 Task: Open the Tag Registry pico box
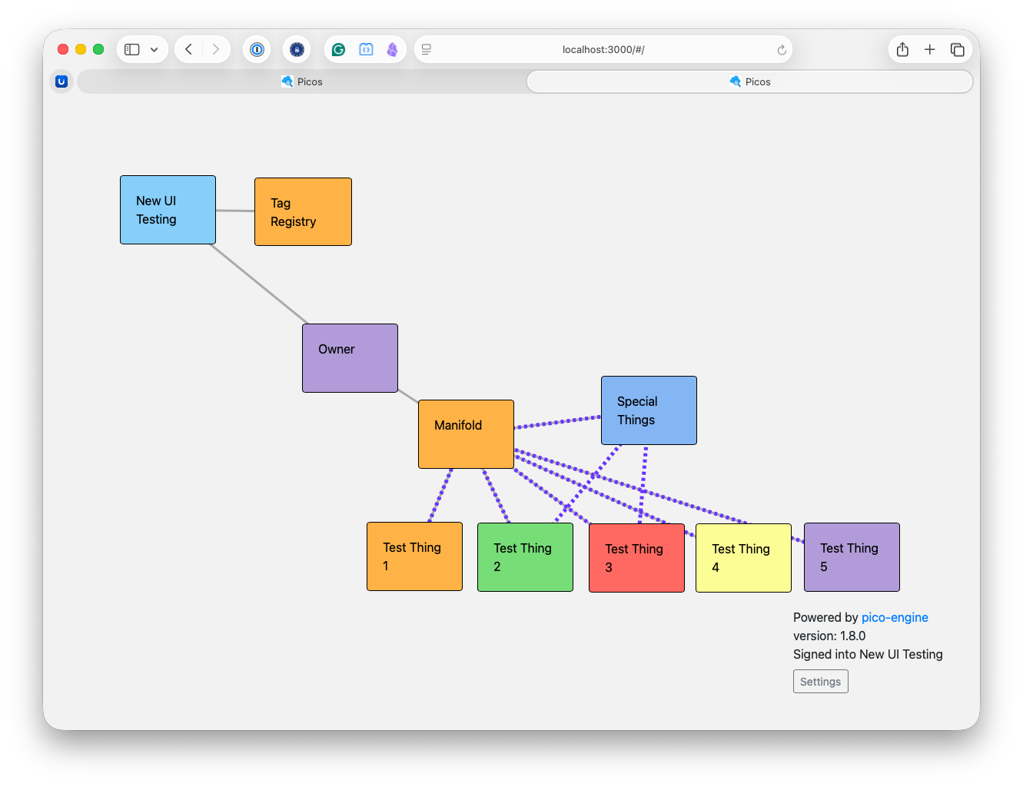coord(303,212)
